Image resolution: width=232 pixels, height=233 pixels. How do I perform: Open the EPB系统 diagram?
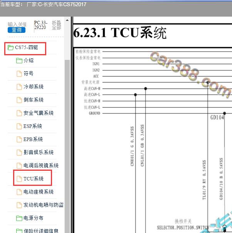coord(33,139)
